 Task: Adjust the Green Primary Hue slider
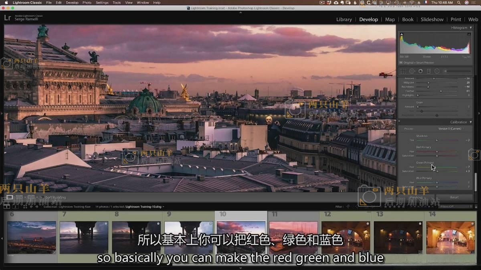pos(432,167)
